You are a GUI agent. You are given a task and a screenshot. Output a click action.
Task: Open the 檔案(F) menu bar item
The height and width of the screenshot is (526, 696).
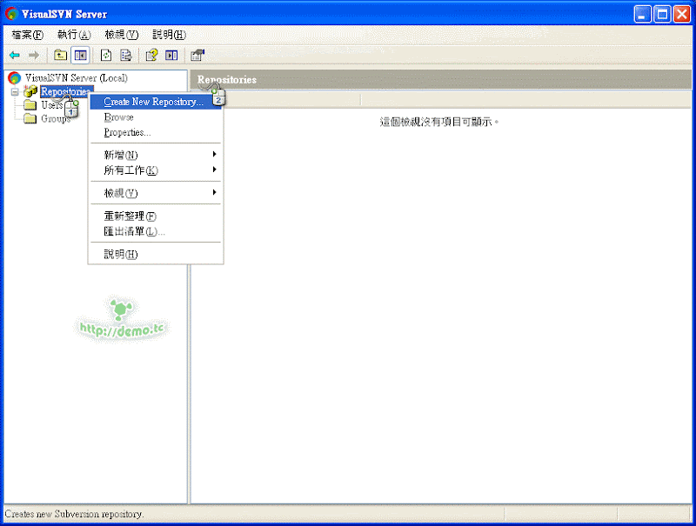[x=27, y=35]
